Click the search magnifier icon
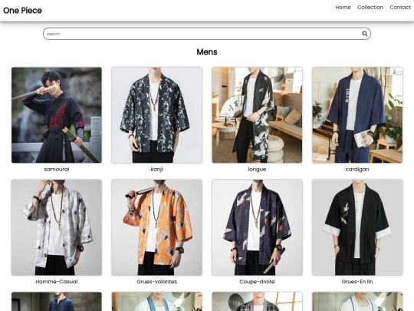 pyautogui.click(x=364, y=34)
